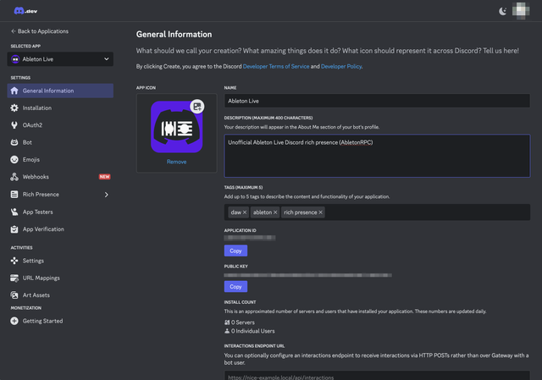Click the Getting Started plus icon
Image resolution: width=542 pixels, height=380 pixels.
point(14,321)
